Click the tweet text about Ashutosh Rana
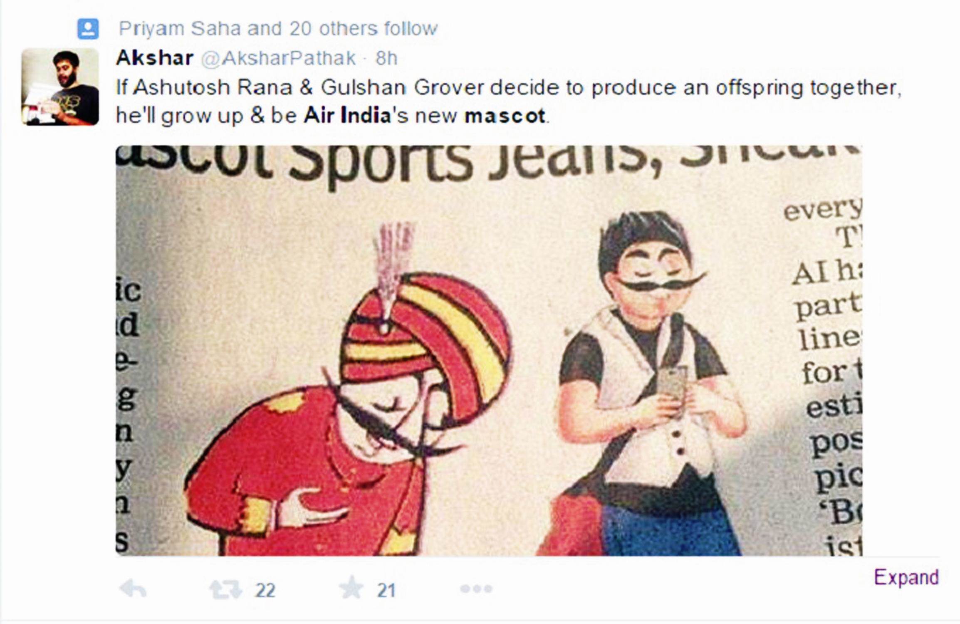 (x=508, y=102)
